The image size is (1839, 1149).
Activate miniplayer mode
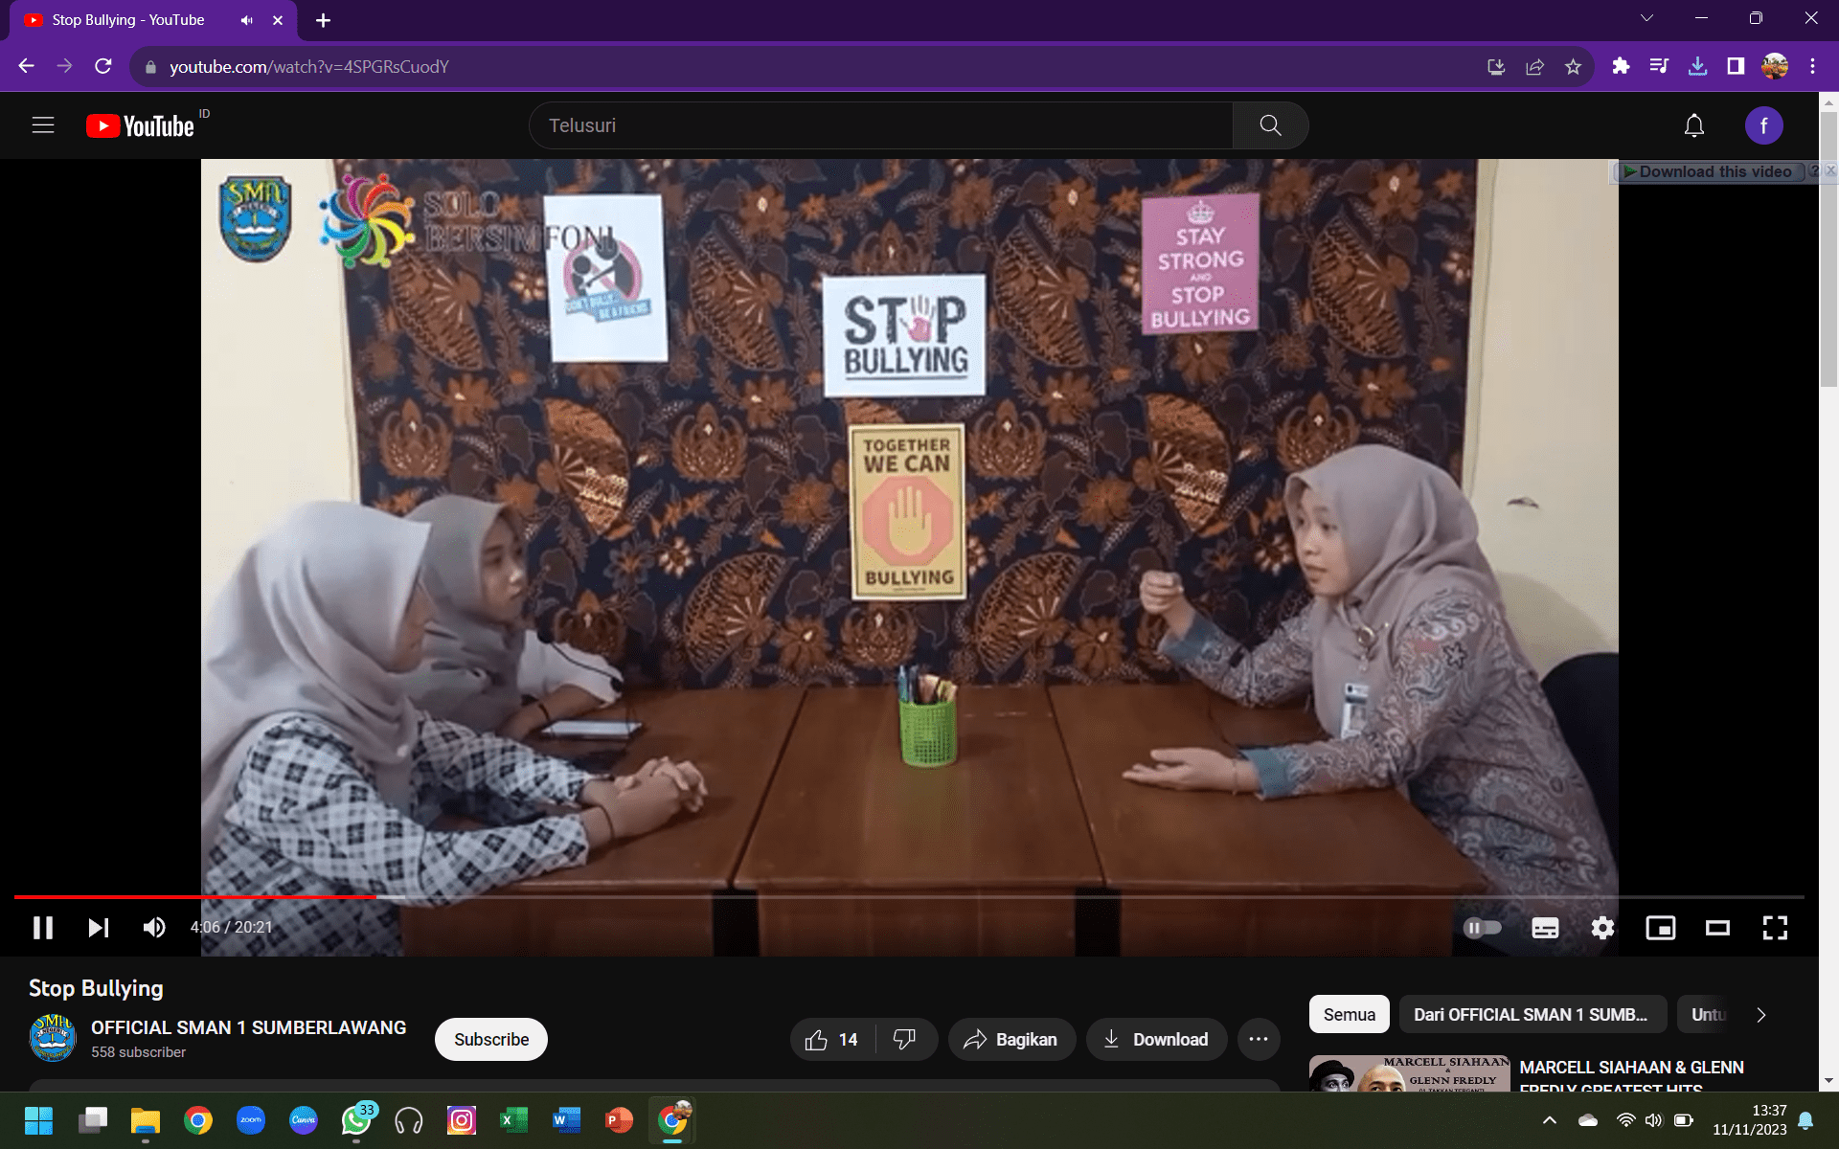pos(1660,927)
